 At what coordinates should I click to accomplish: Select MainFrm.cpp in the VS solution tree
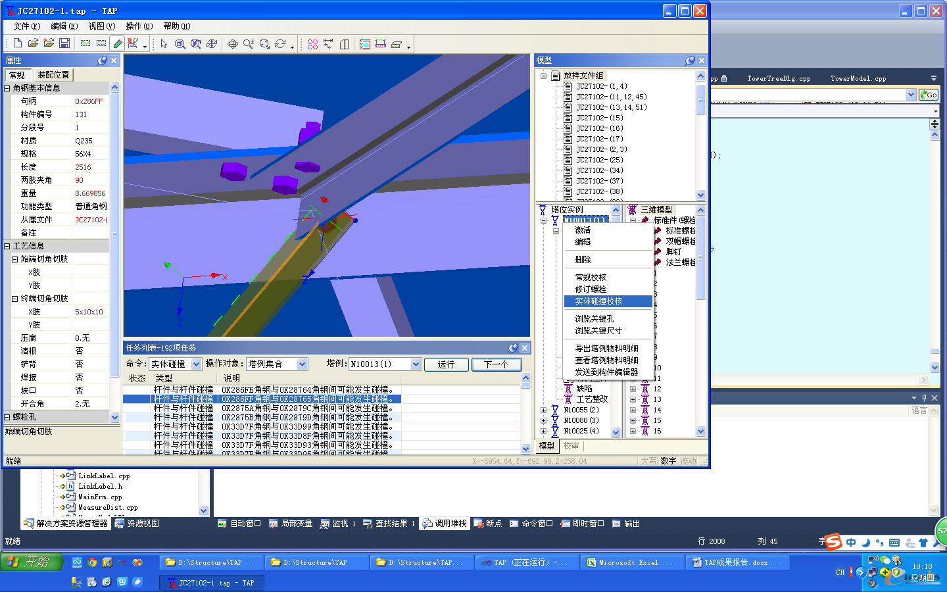(100, 497)
